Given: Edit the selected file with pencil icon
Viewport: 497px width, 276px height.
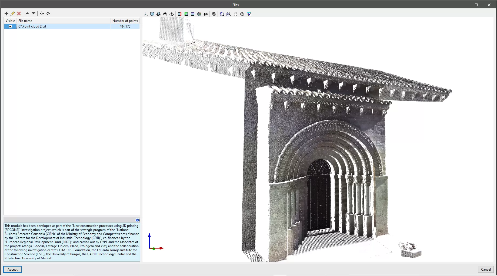Looking at the screenshot, I should [x=13, y=14].
